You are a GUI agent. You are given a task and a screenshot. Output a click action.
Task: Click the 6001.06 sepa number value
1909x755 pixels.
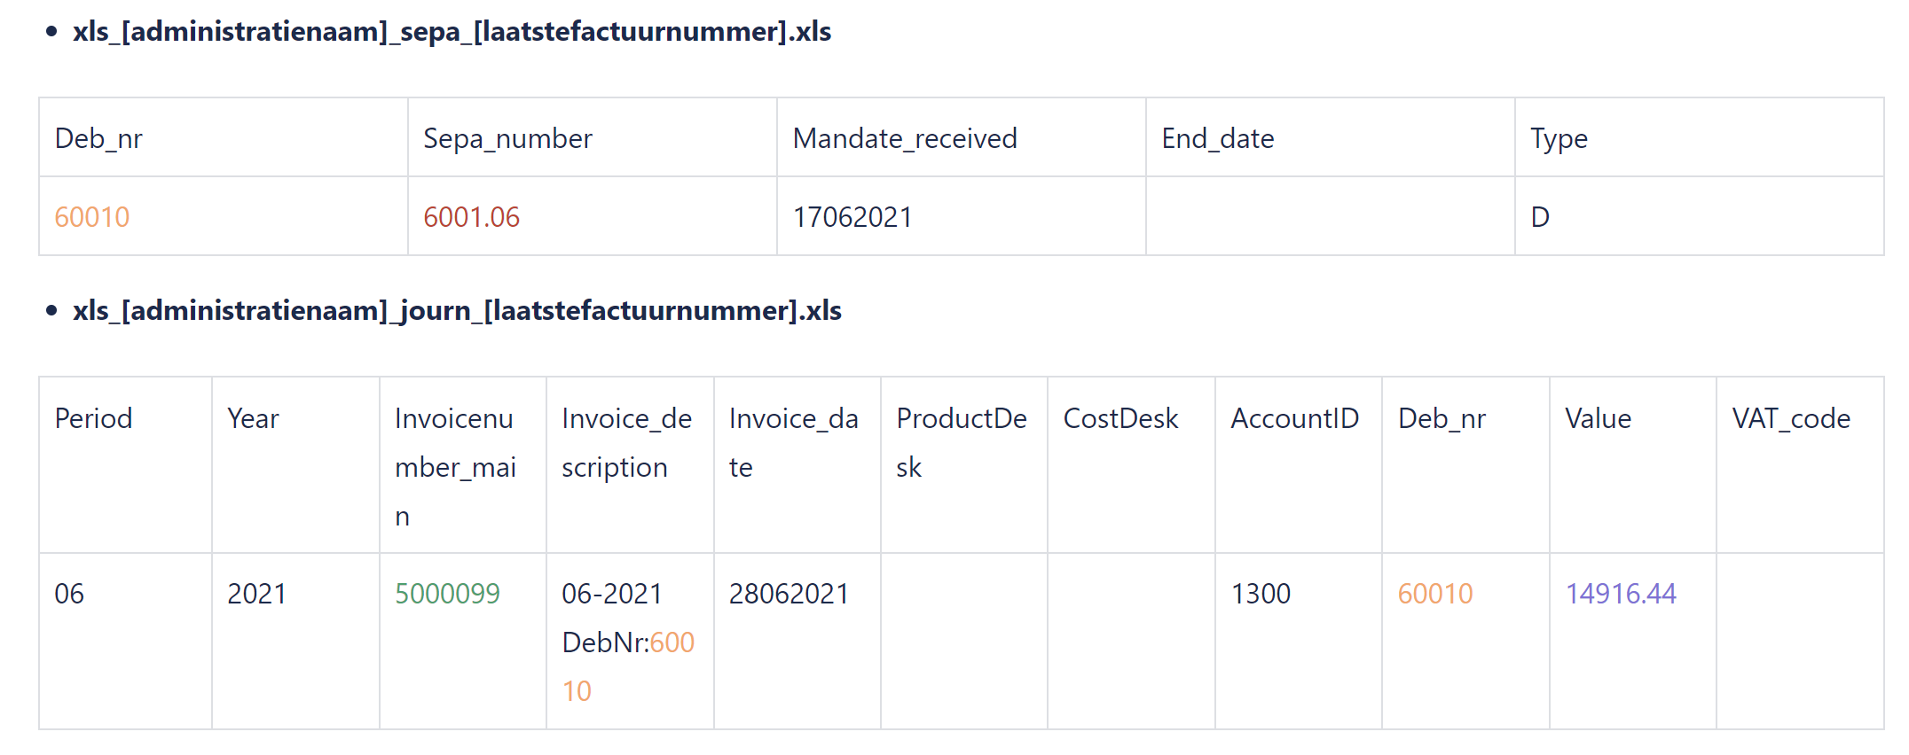pos(471,217)
